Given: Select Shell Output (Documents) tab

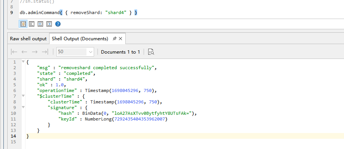Looking at the screenshot, I should (x=80, y=39).
